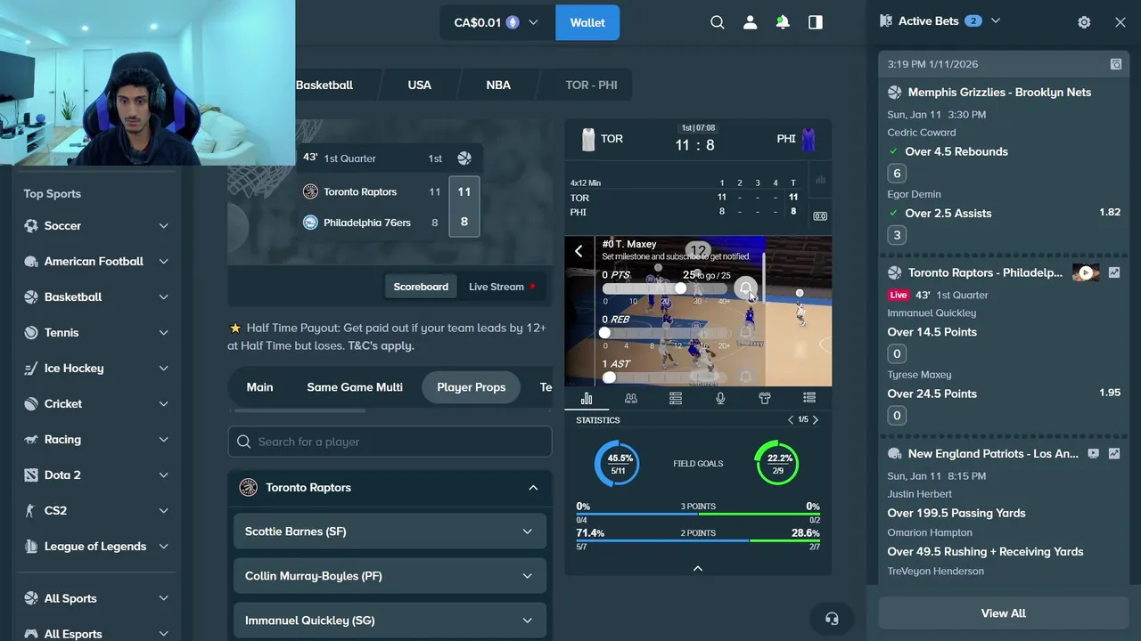Click stream icon beside New England Patriots bet
The height and width of the screenshot is (641, 1141).
1094,454
